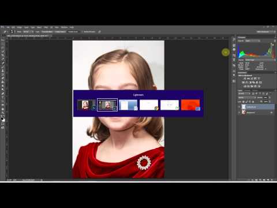Select the Zoom tool
Image resolution: width=277 pixels, height=208 pixels.
pyautogui.click(x=3, y=113)
